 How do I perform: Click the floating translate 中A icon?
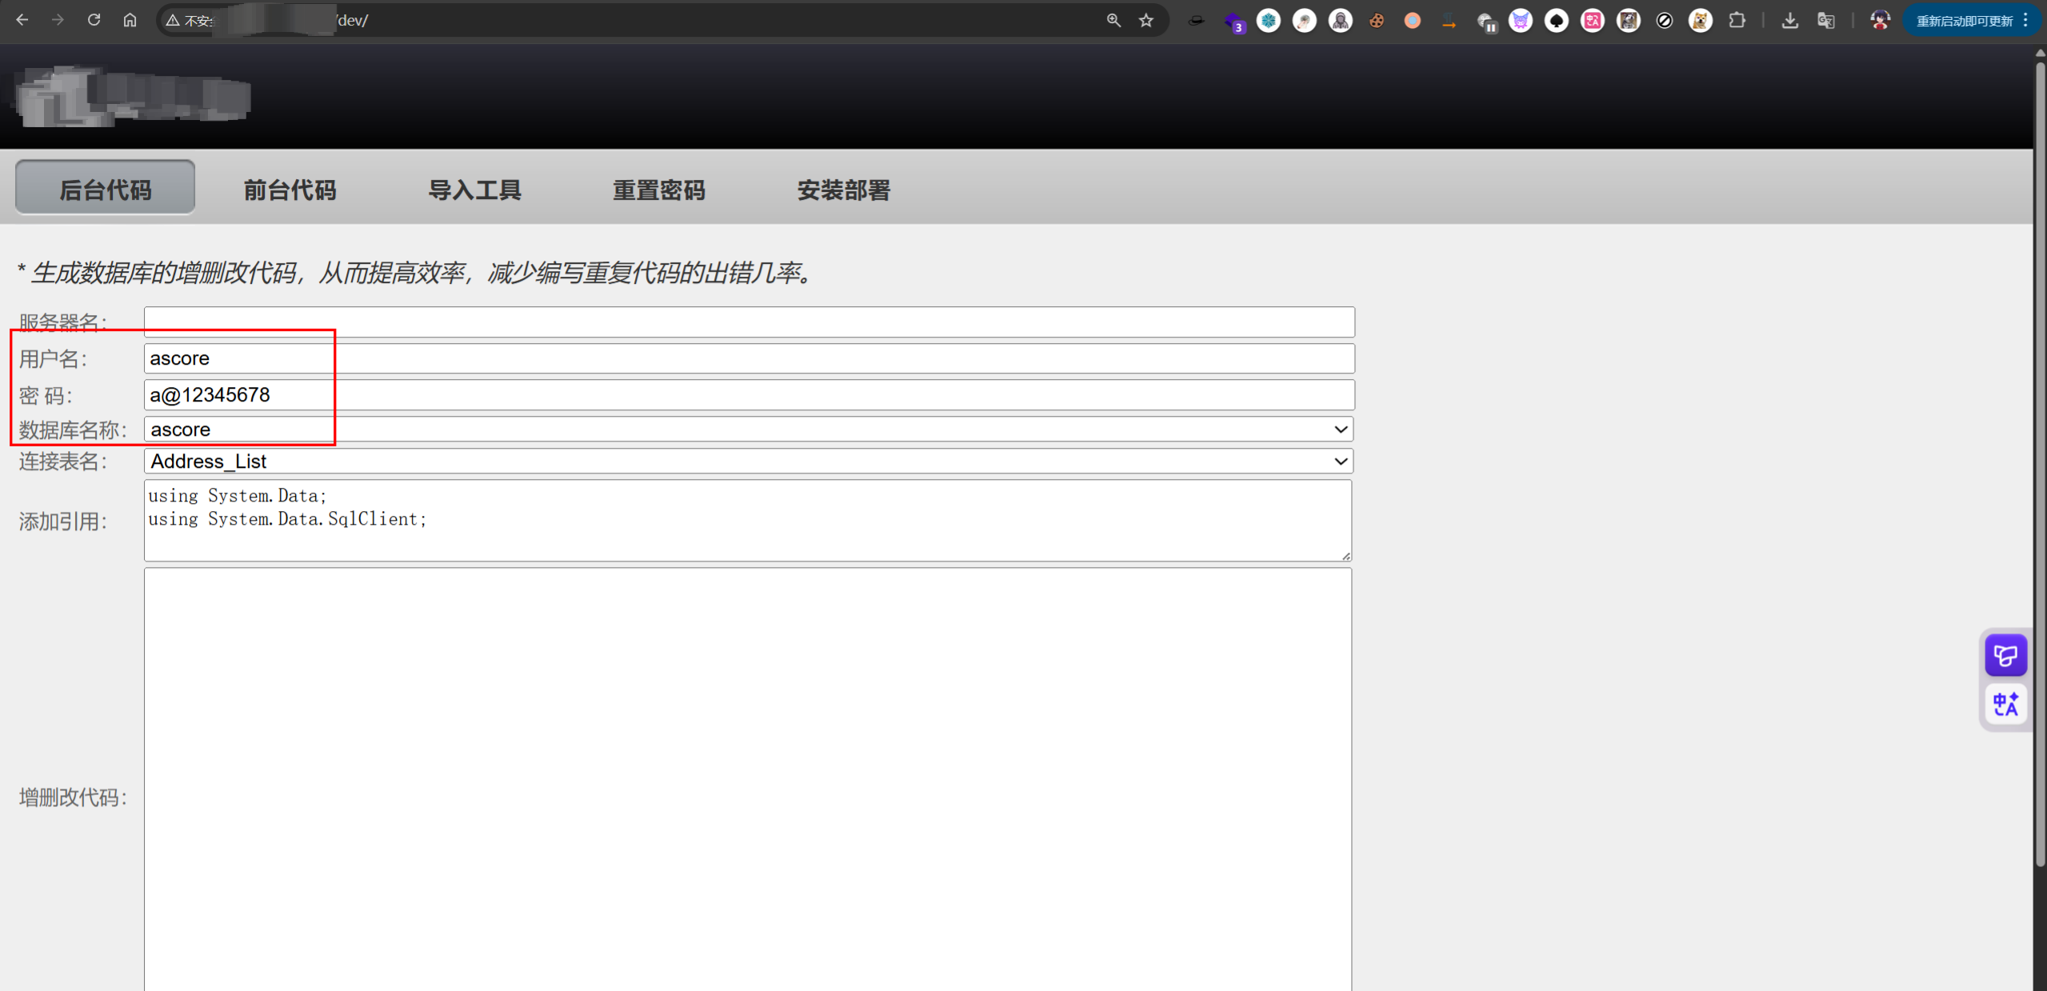pyautogui.click(x=2005, y=704)
